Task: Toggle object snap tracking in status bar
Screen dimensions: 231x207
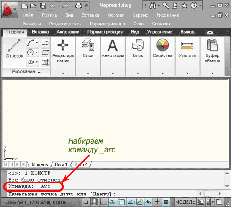Action: pos(130,202)
